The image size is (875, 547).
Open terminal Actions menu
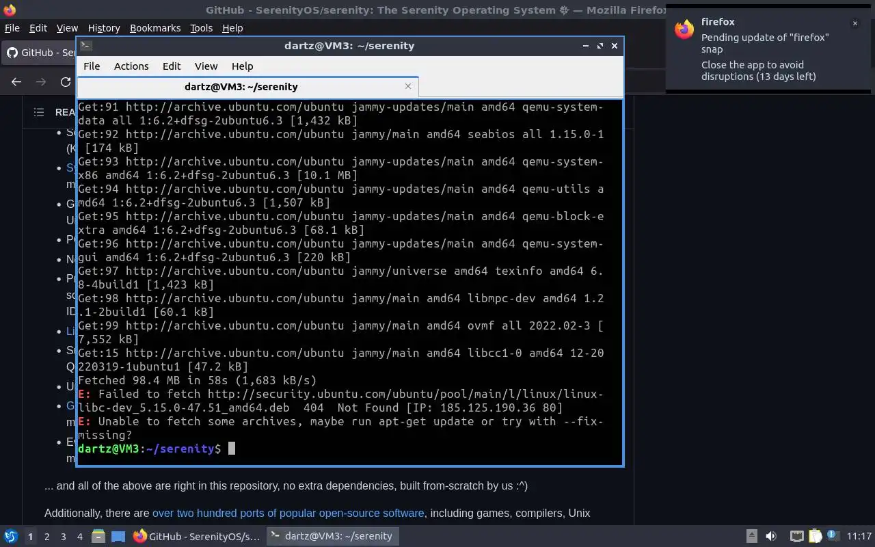(x=131, y=66)
